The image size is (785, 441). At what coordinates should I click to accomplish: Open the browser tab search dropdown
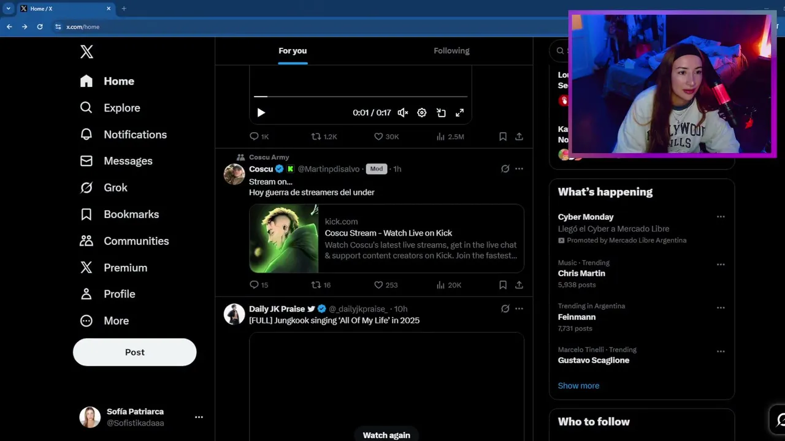(x=8, y=9)
